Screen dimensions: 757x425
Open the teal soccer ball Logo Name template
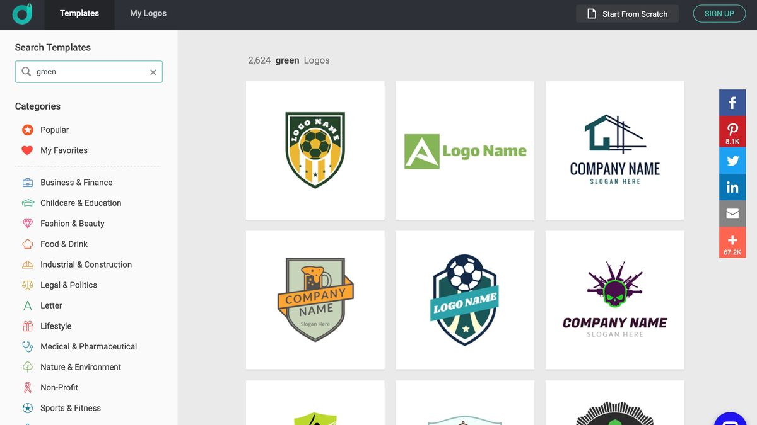coord(465,300)
